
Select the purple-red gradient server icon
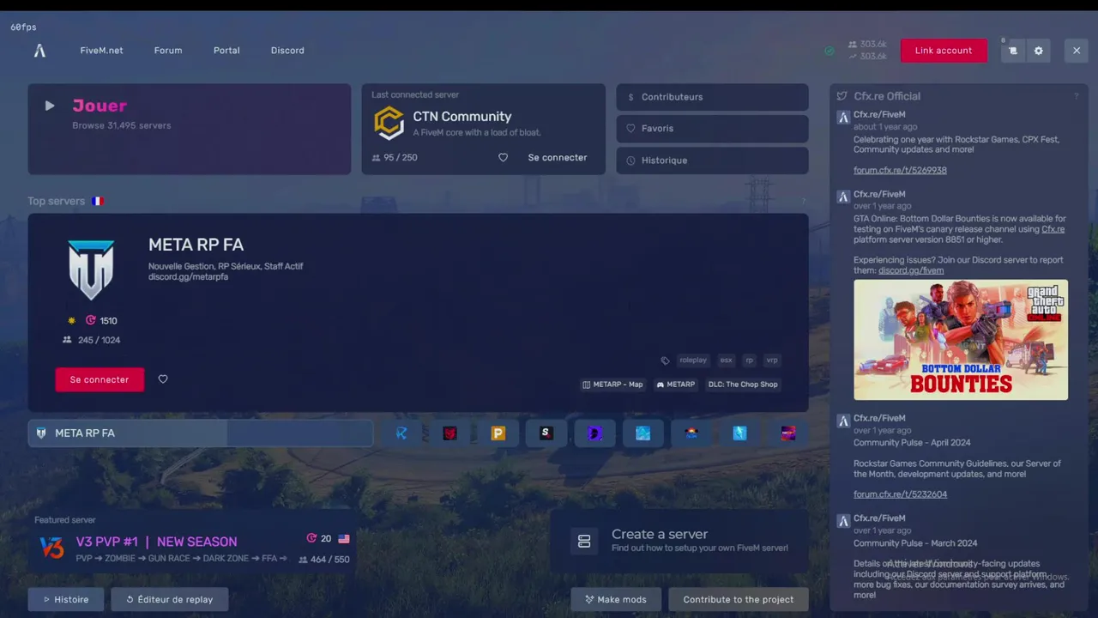787,433
